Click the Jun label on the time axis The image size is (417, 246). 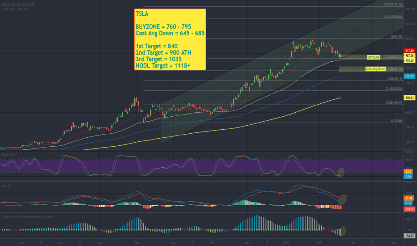coord(22,242)
